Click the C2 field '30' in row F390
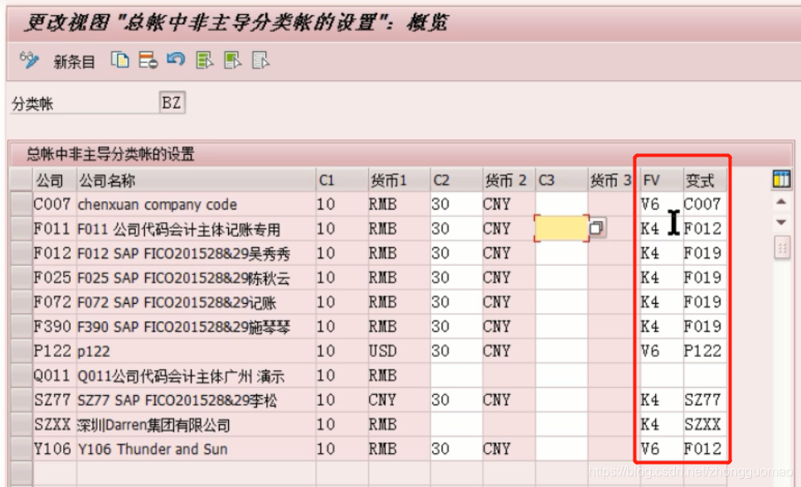 (x=456, y=326)
